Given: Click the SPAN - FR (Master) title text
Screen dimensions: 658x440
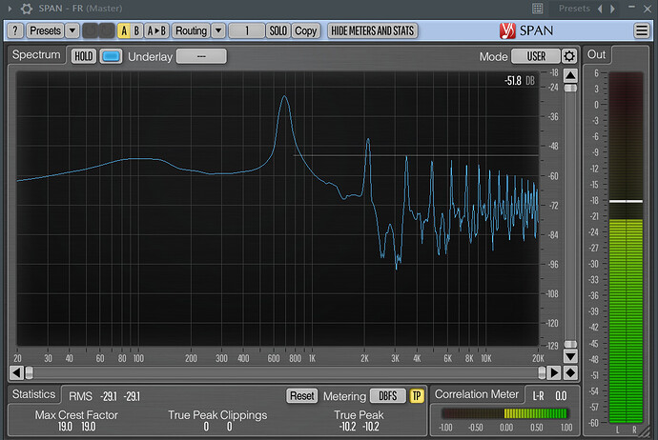Looking at the screenshot, I should [x=80, y=9].
